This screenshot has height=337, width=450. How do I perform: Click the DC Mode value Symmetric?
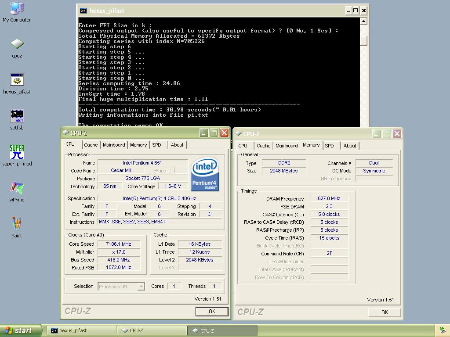pyautogui.click(x=374, y=171)
